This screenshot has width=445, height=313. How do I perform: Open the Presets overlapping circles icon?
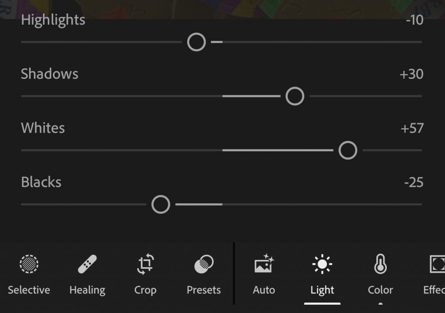pyautogui.click(x=204, y=264)
